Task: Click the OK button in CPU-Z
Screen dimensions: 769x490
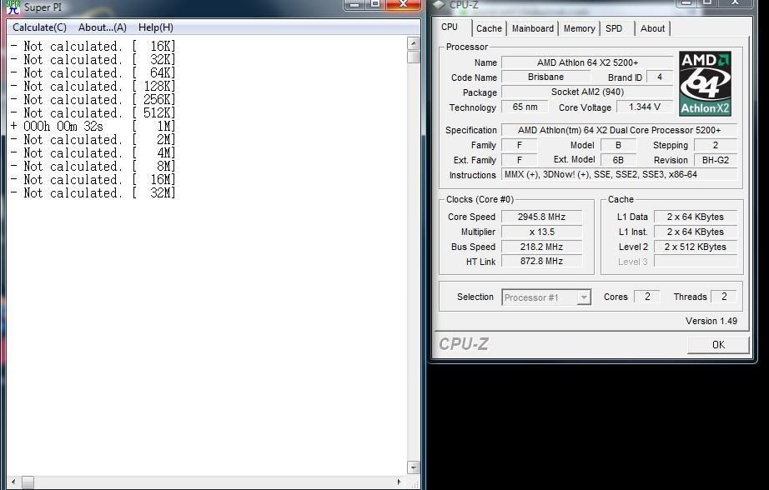Action: point(718,345)
